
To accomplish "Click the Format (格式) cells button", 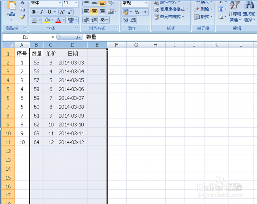I will pyautogui.click(x=203, y=17).
